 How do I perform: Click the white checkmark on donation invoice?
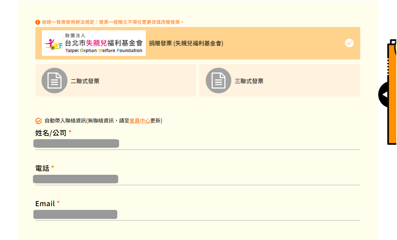coord(349,43)
